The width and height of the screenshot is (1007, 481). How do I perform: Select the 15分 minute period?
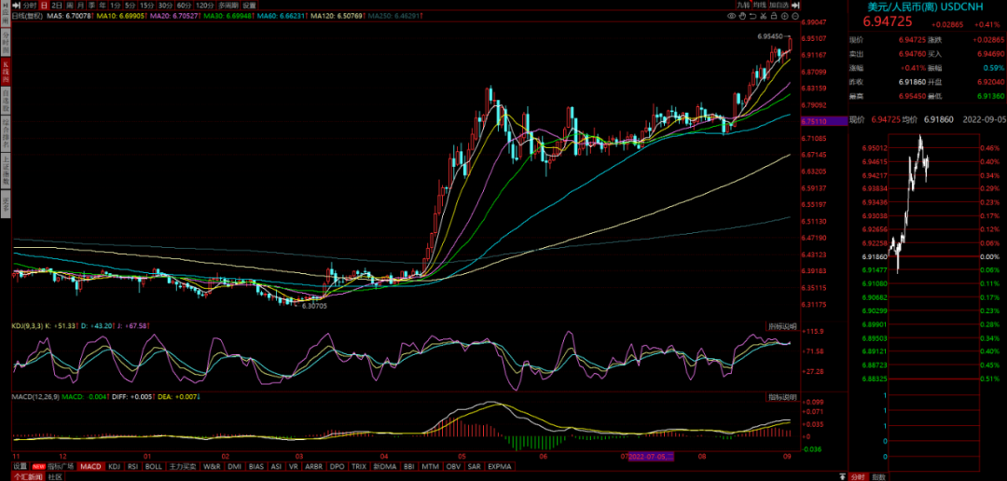tap(147, 6)
